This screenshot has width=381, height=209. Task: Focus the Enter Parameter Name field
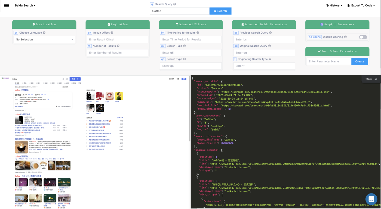tap(329, 61)
